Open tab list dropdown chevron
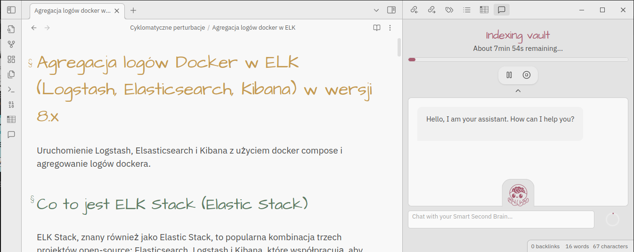The image size is (634, 252). click(376, 10)
